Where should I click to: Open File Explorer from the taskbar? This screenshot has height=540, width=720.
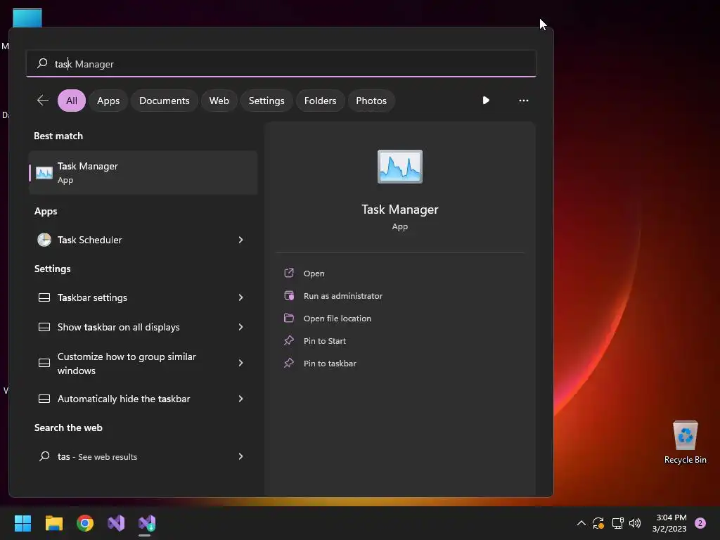[x=53, y=523]
